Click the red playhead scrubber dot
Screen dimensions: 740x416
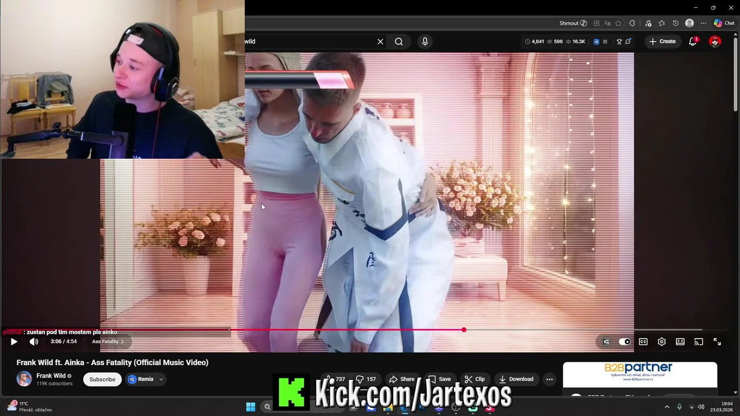pyautogui.click(x=464, y=330)
